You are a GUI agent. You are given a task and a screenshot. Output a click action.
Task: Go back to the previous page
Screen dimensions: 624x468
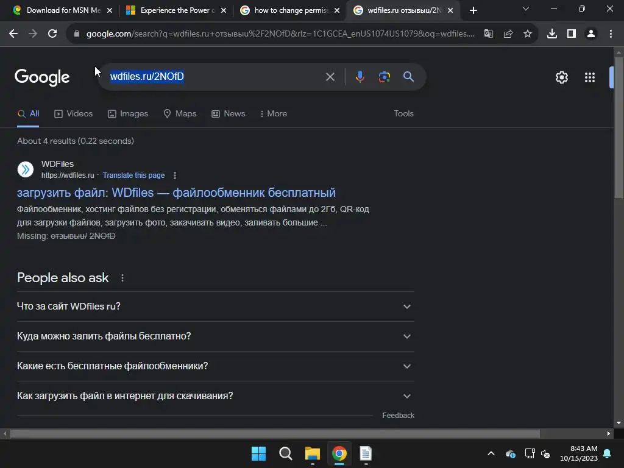pos(13,34)
